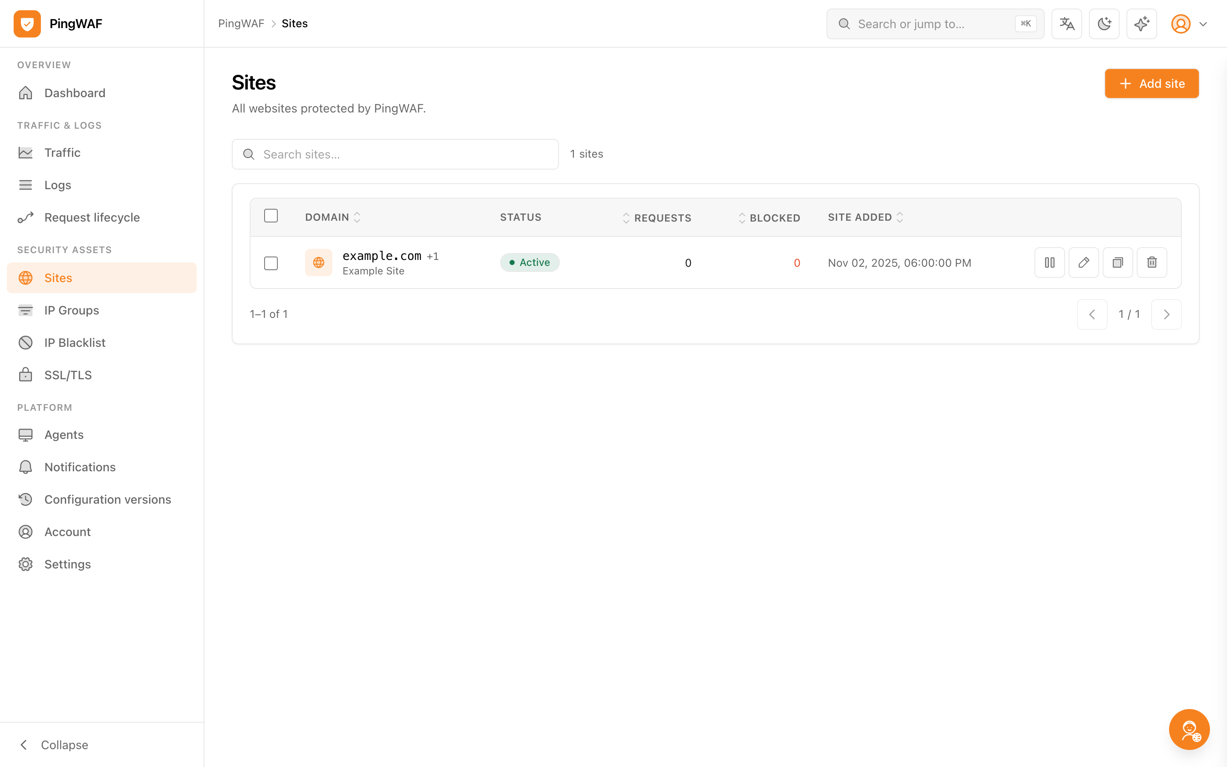Sort table by Domain column

[x=333, y=217]
